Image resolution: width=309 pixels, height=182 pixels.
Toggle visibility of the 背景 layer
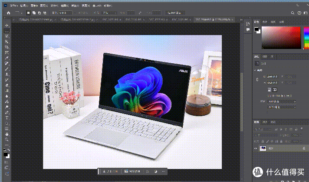click(256, 148)
